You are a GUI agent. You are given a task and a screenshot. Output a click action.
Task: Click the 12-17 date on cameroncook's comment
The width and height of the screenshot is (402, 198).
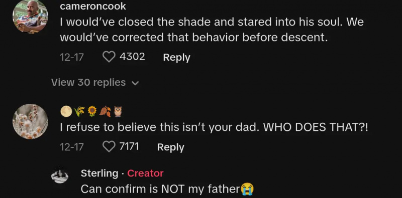pos(72,57)
